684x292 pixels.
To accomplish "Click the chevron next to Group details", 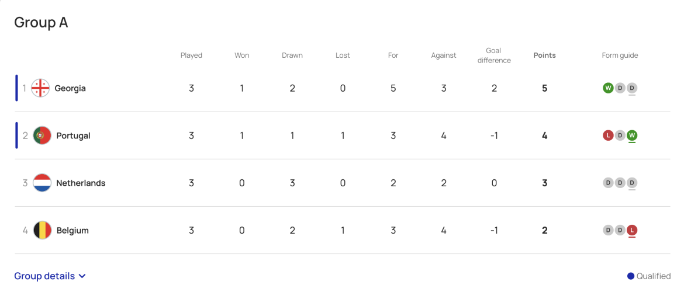I will [82, 276].
